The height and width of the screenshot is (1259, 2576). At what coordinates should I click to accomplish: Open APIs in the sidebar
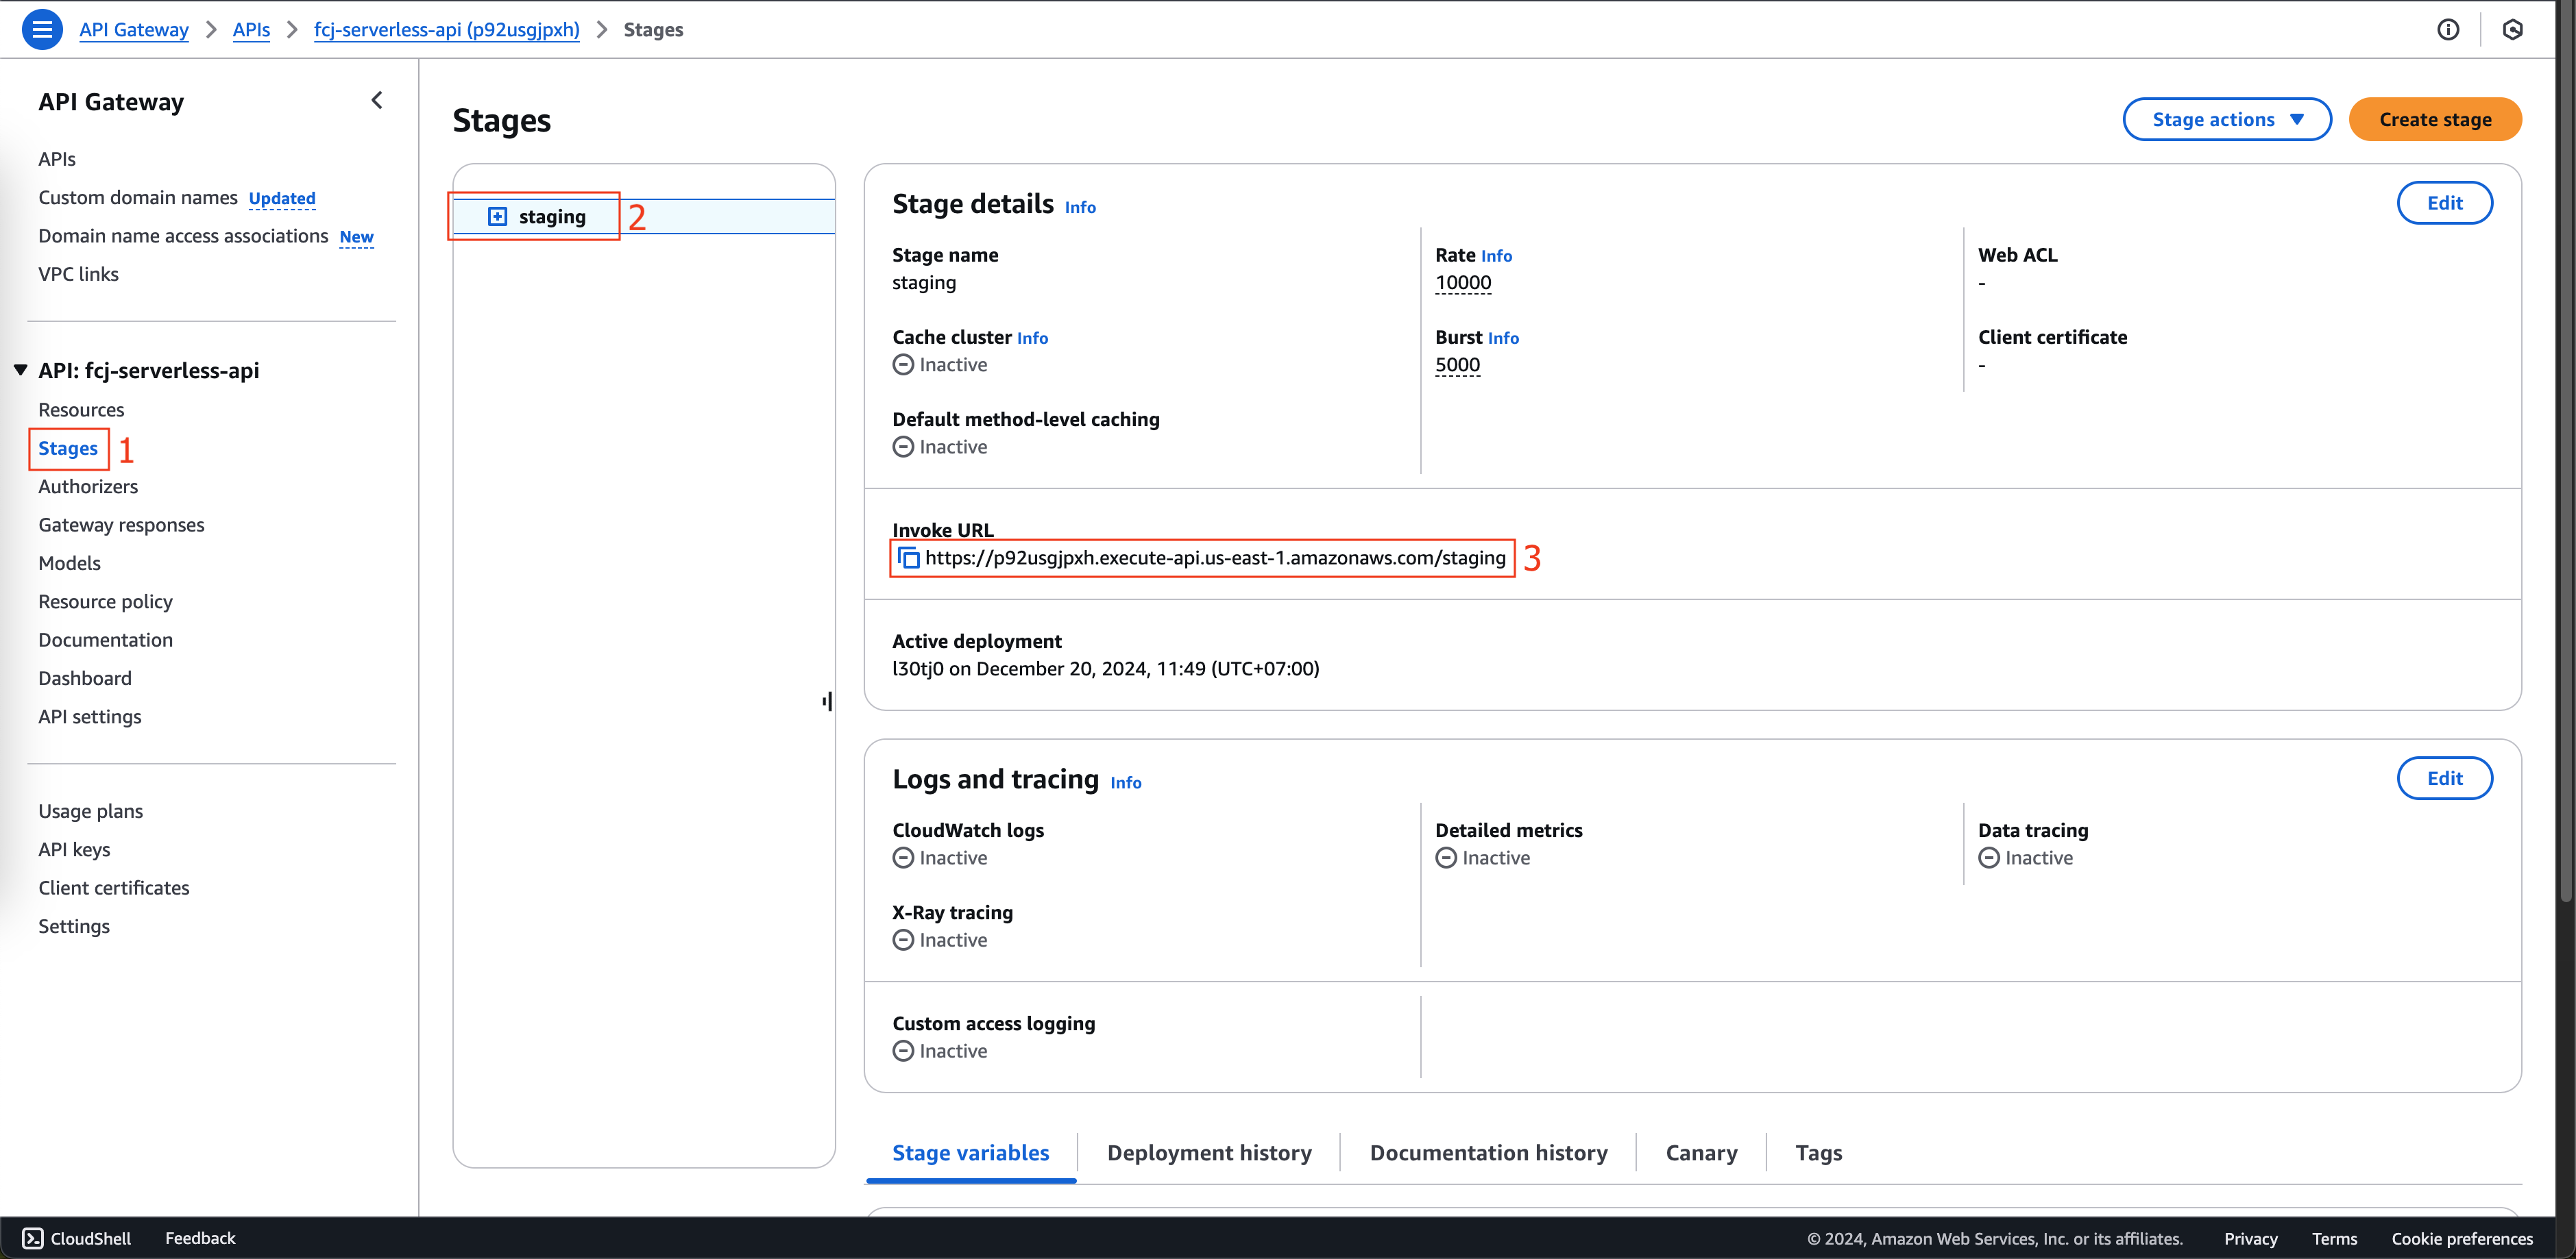[x=57, y=159]
